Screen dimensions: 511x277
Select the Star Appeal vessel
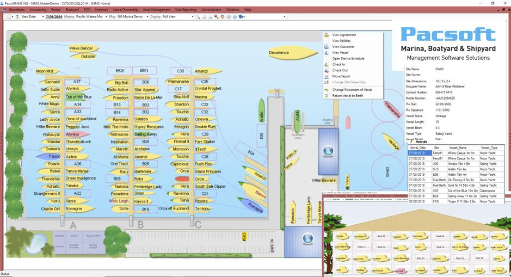[x=146, y=90]
